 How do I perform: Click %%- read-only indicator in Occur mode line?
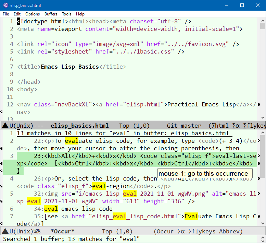pyautogui.click(x=38, y=231)
